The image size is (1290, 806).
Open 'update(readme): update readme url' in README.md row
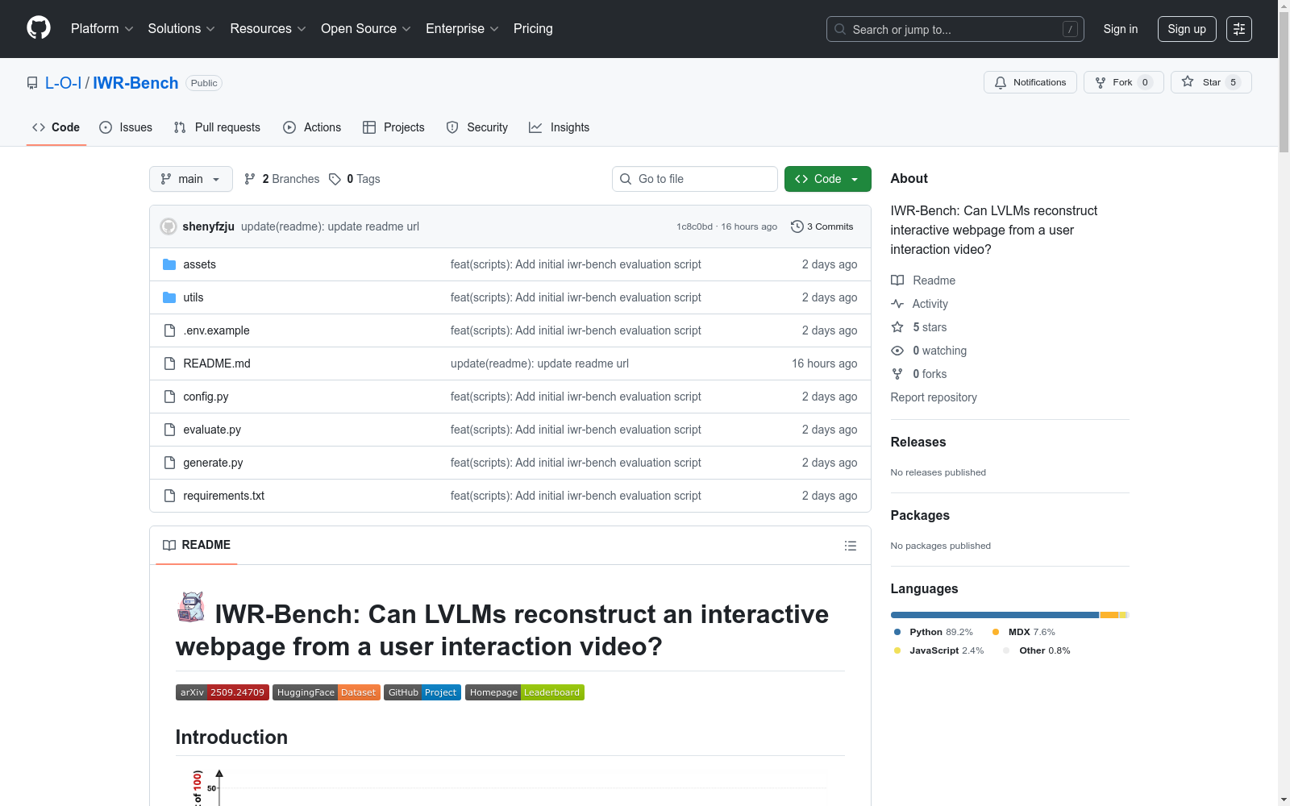pos(539,364)
